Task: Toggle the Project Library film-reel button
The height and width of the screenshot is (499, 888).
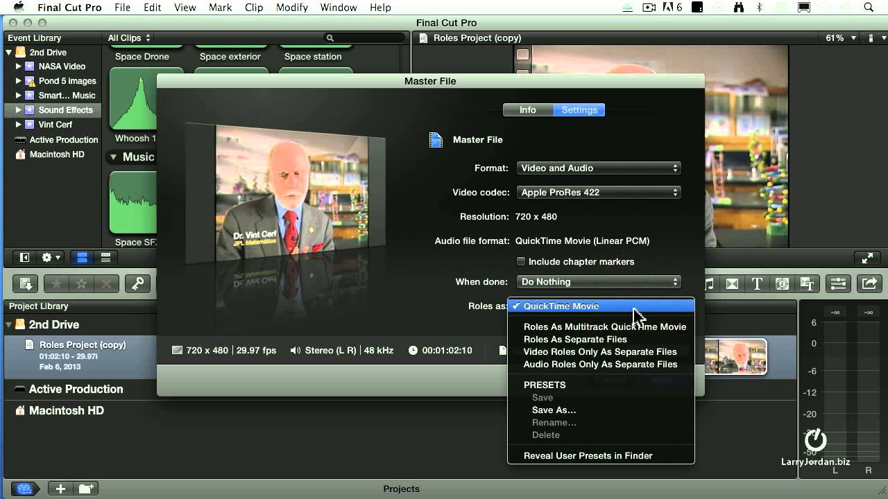Action: 24,489
